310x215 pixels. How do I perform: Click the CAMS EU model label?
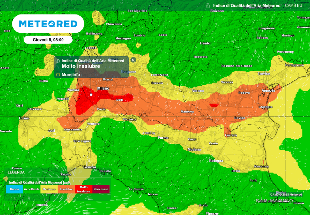pyautogui.click(x=293, y=5)
